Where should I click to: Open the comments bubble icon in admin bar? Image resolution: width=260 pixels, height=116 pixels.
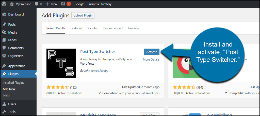point(37,4)
